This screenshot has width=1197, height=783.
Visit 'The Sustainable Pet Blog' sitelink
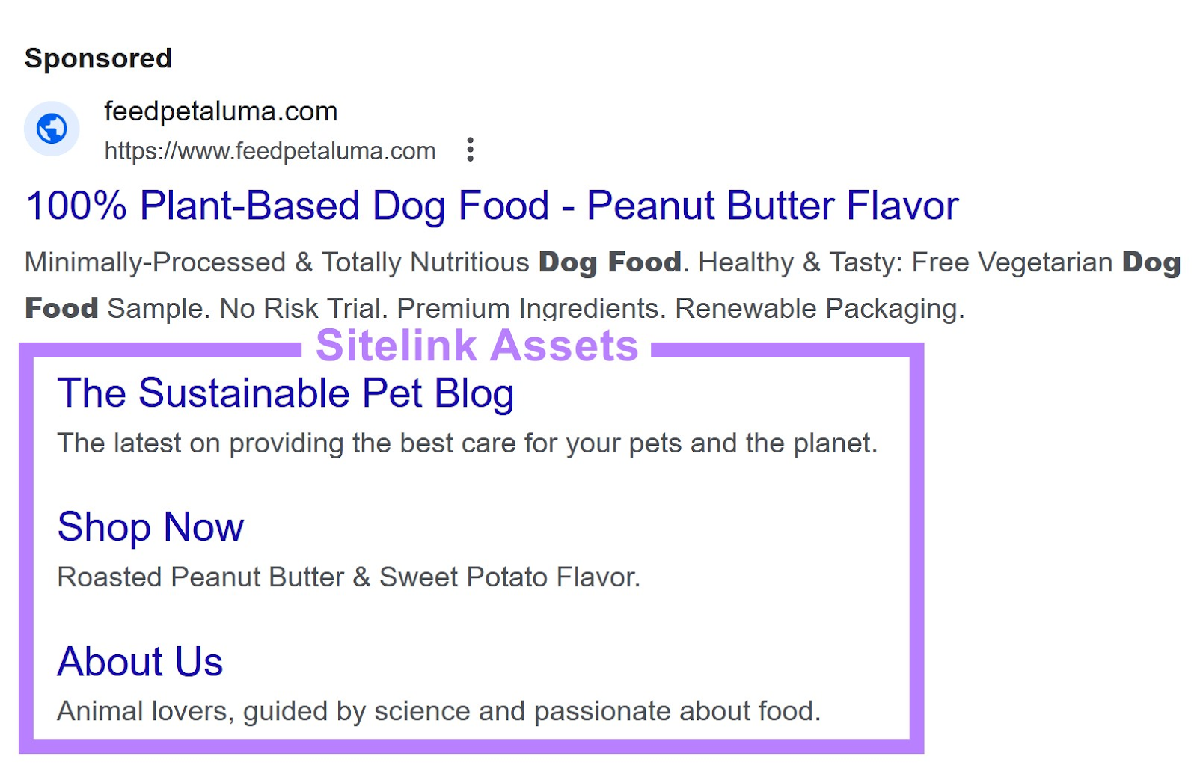click(x=286, y=393)
